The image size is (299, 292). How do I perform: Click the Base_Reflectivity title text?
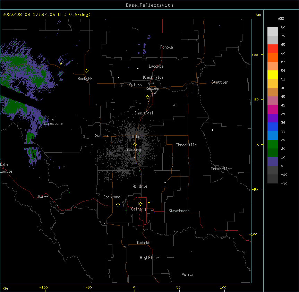point(149,5)
